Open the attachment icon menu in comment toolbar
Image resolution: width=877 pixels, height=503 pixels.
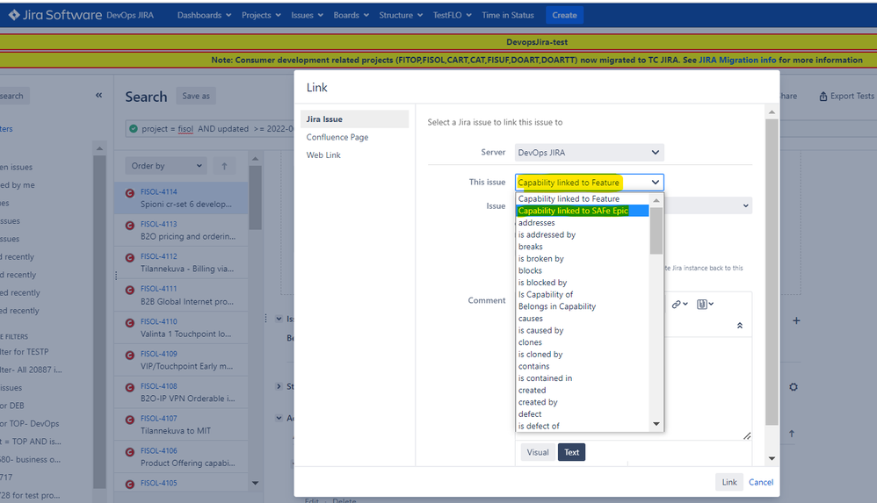click(x=705, y=304)
